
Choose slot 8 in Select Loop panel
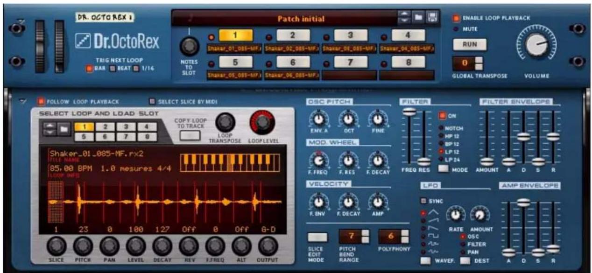(x=147, y=136)
